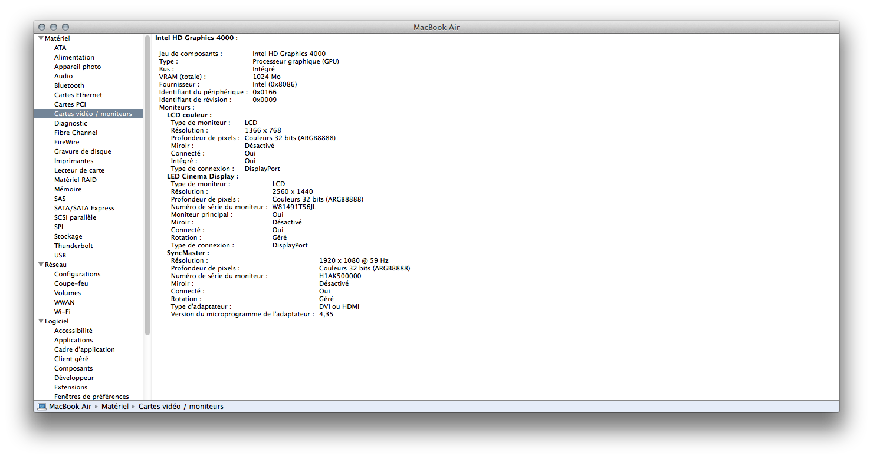Click the device identifier 0x0166
The height and width of the screenshot is (459, 873).
click(265, 92)
